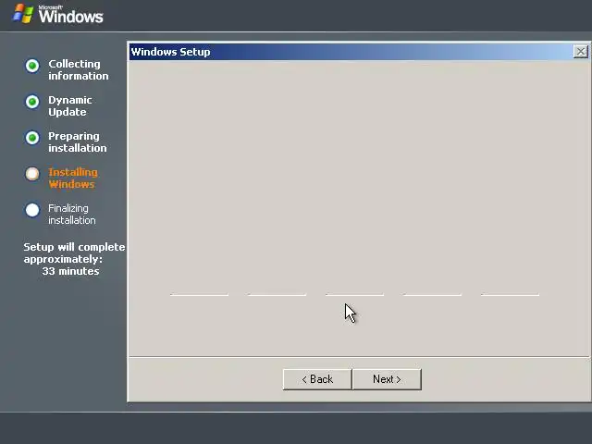The height and width of the screenshot is (444, 592).
Task: Click the Installing Windows step indicator
Action: pos(32,174)
